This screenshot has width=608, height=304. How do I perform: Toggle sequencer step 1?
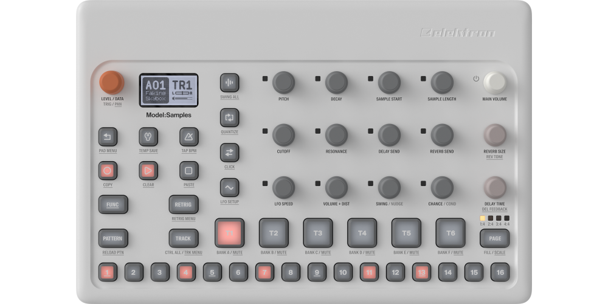coord(108,272)
